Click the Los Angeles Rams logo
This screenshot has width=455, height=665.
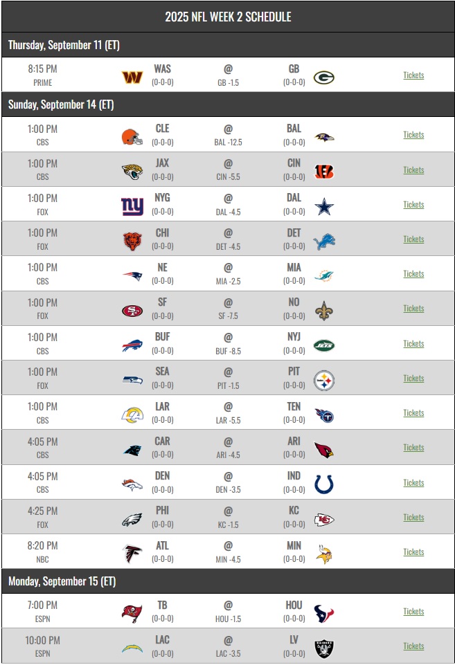click(x=132, y=414)
